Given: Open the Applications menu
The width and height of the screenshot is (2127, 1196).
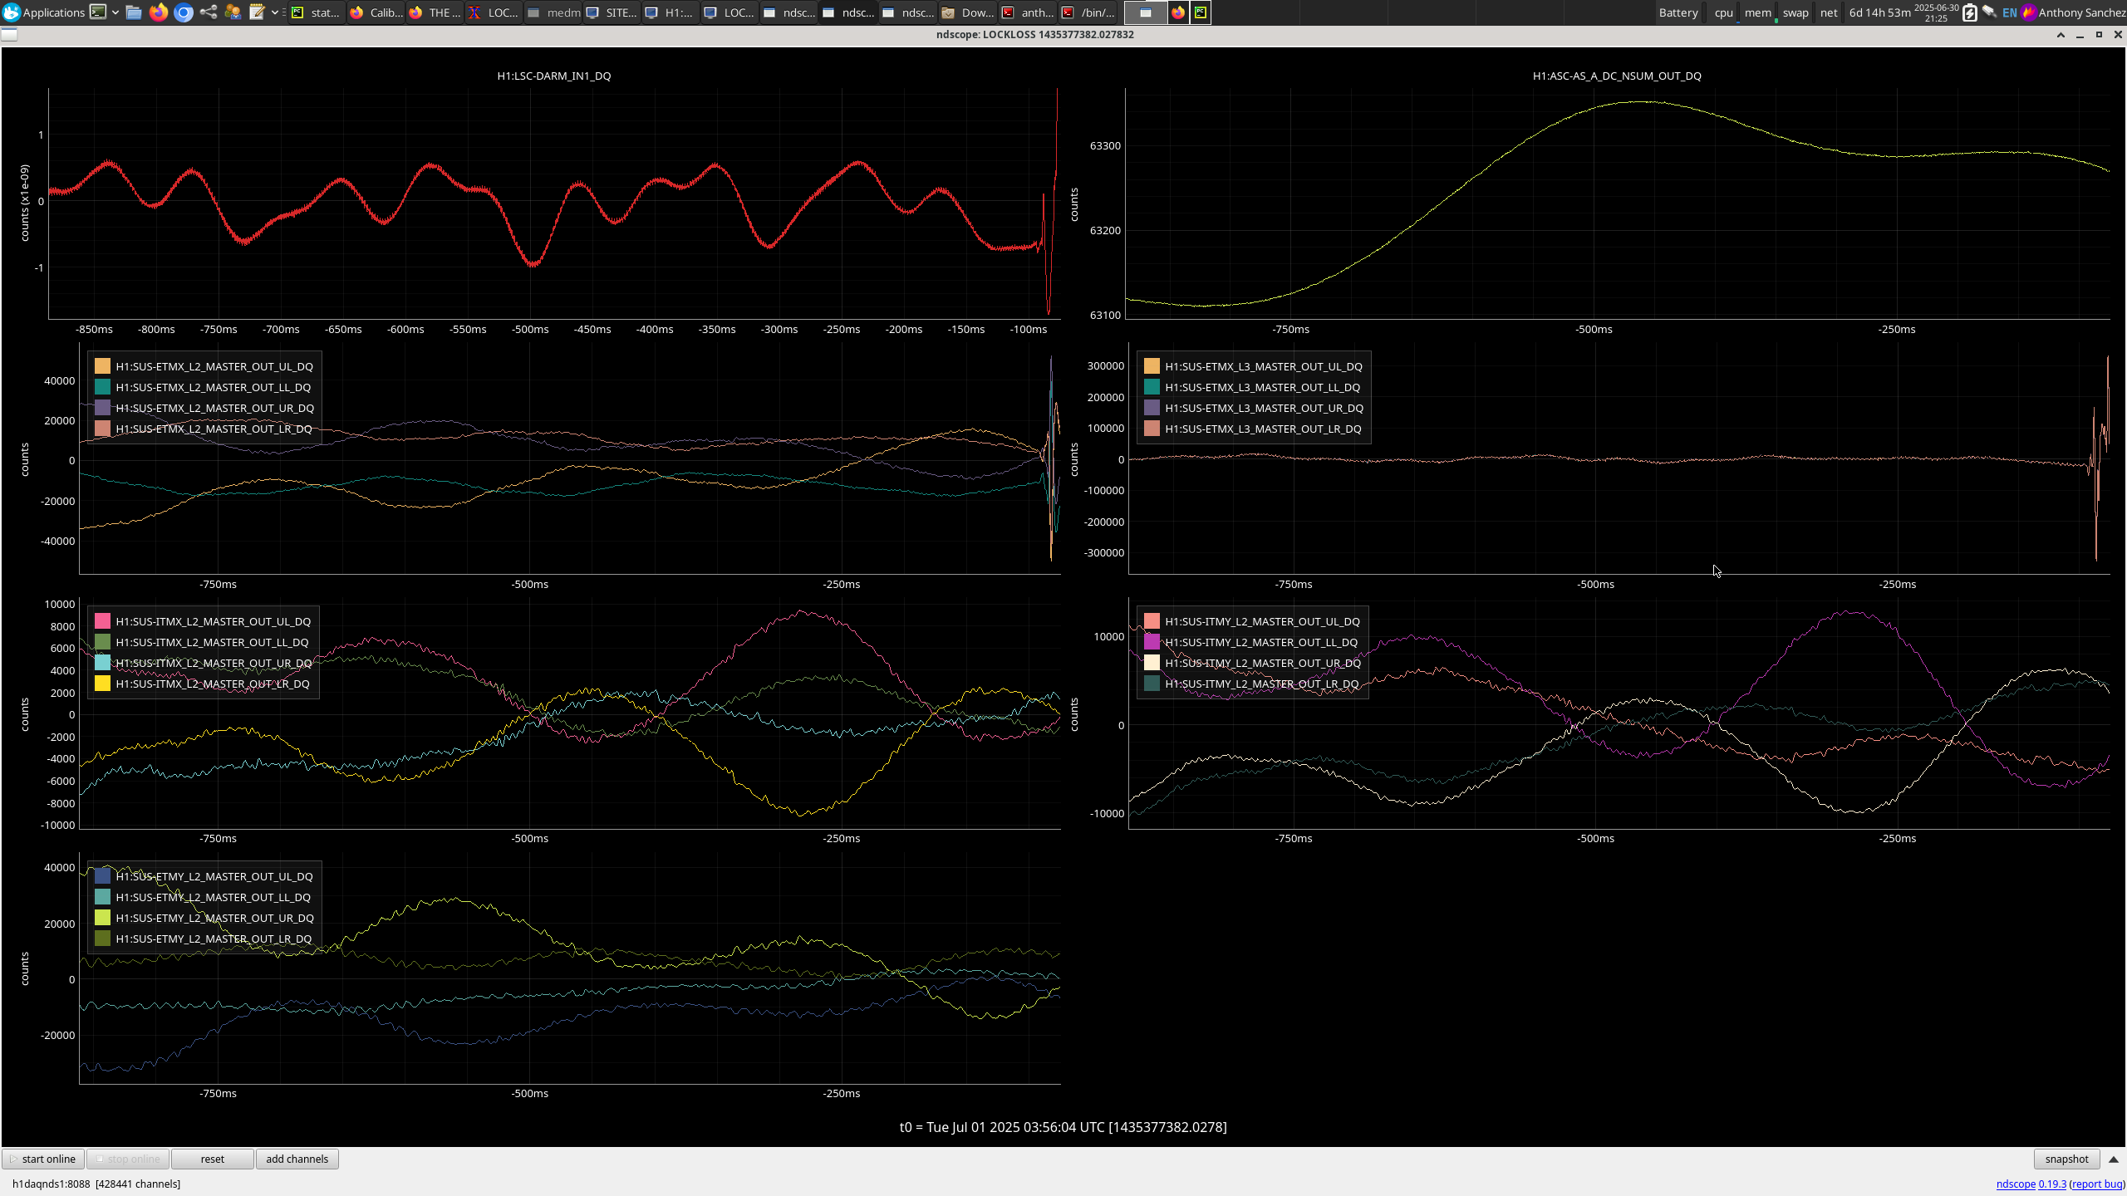Looking at the screenshot, I should [43, 12].
